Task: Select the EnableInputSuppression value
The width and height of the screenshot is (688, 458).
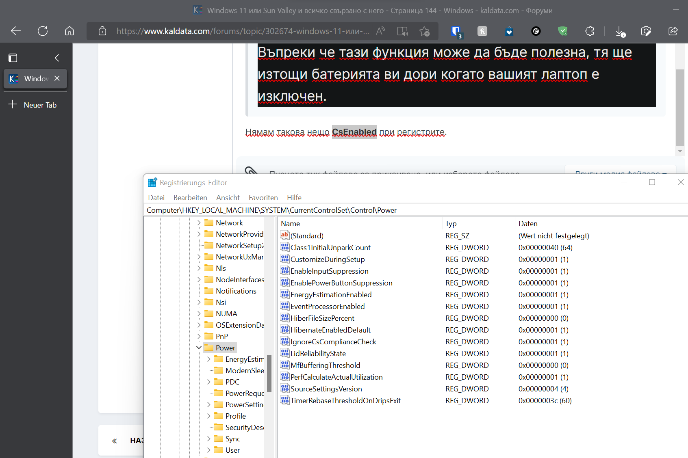Action: [330, 271]
